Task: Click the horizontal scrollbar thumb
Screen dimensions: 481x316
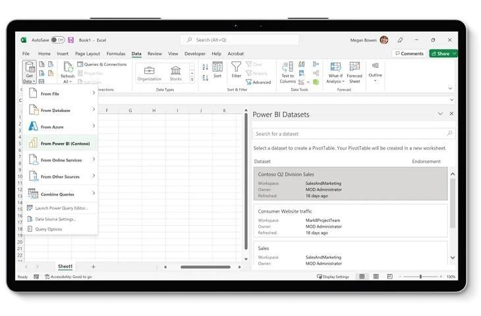Action: [x=205, y=267]
